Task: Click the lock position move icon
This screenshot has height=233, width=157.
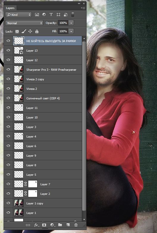Action: tap(30, 31)
